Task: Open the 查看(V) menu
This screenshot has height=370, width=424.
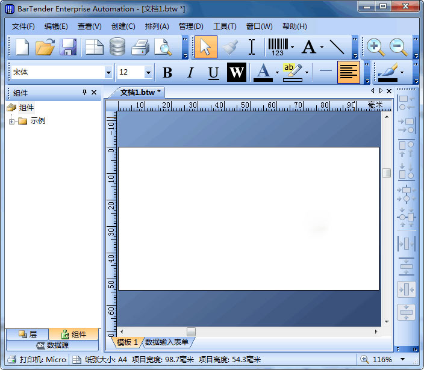Action: [90, 26]
